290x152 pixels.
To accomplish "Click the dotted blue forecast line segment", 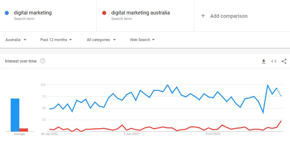I will [279, 92].
